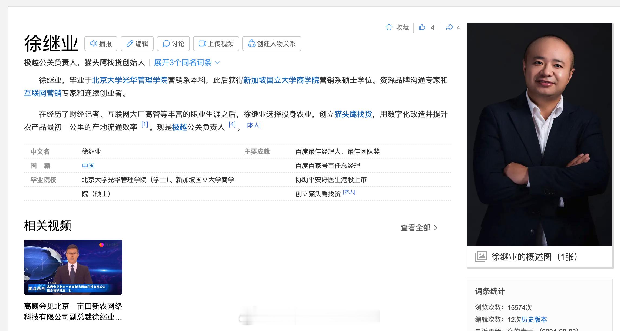Select 百度最佳经理人、最佳团队奖 text
Viewport: 620px width, 331px height.
(x=338, y=152)
